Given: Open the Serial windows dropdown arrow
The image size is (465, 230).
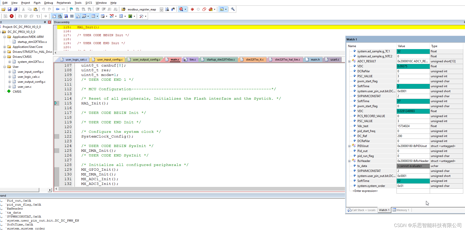Looking at the screenshot, I should point(106,16).
